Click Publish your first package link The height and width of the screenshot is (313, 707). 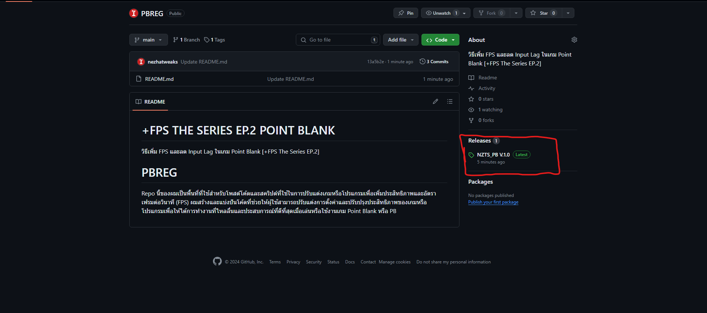click(493, 202)
